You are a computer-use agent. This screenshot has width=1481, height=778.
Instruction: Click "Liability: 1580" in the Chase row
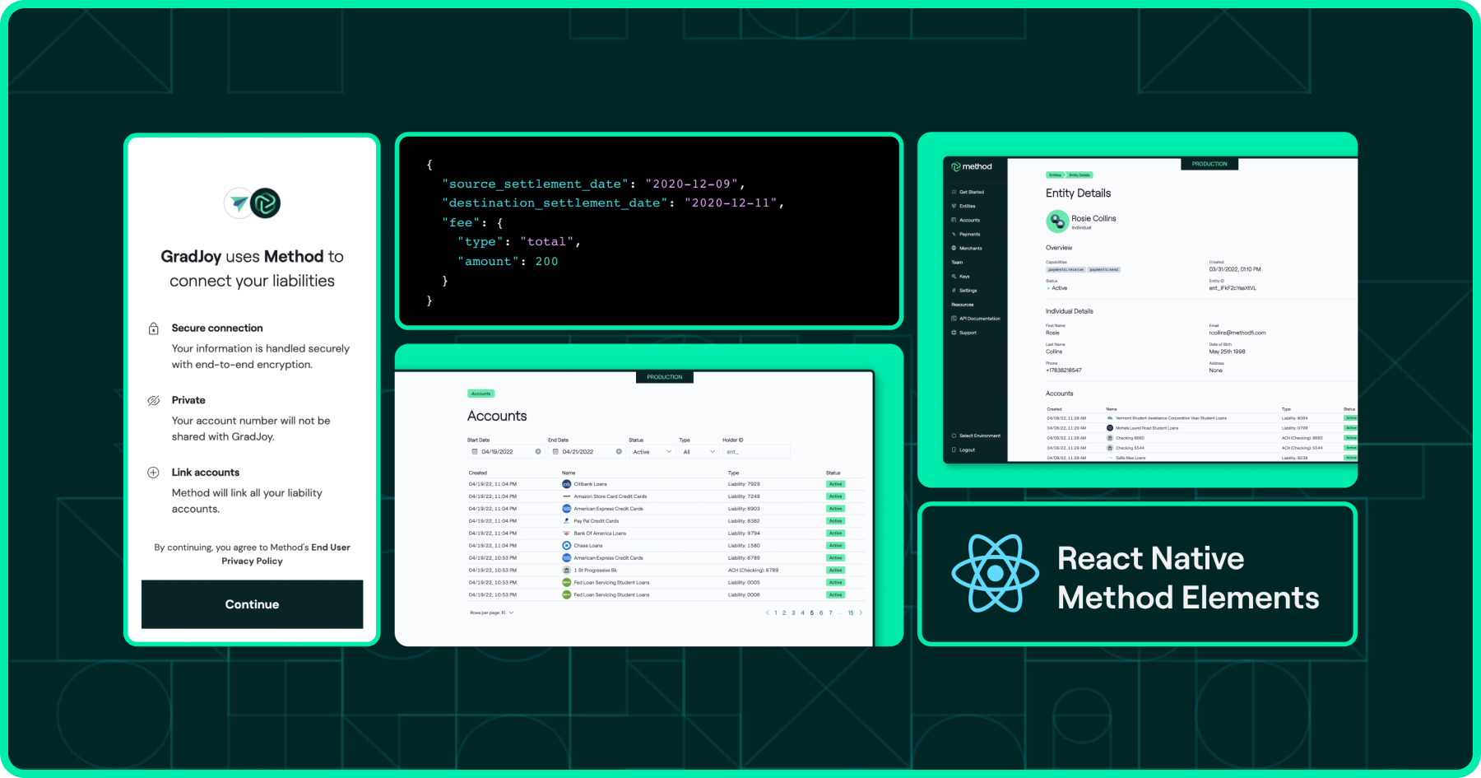(744, 546)
